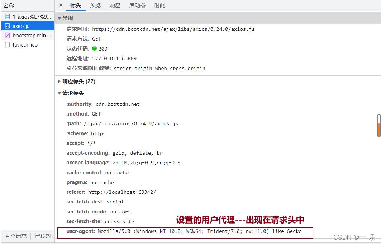Click the cache-control no-cache value
The width and height of the screenshot is (381, 244).
pyautogui.click(x=117, y=173)
